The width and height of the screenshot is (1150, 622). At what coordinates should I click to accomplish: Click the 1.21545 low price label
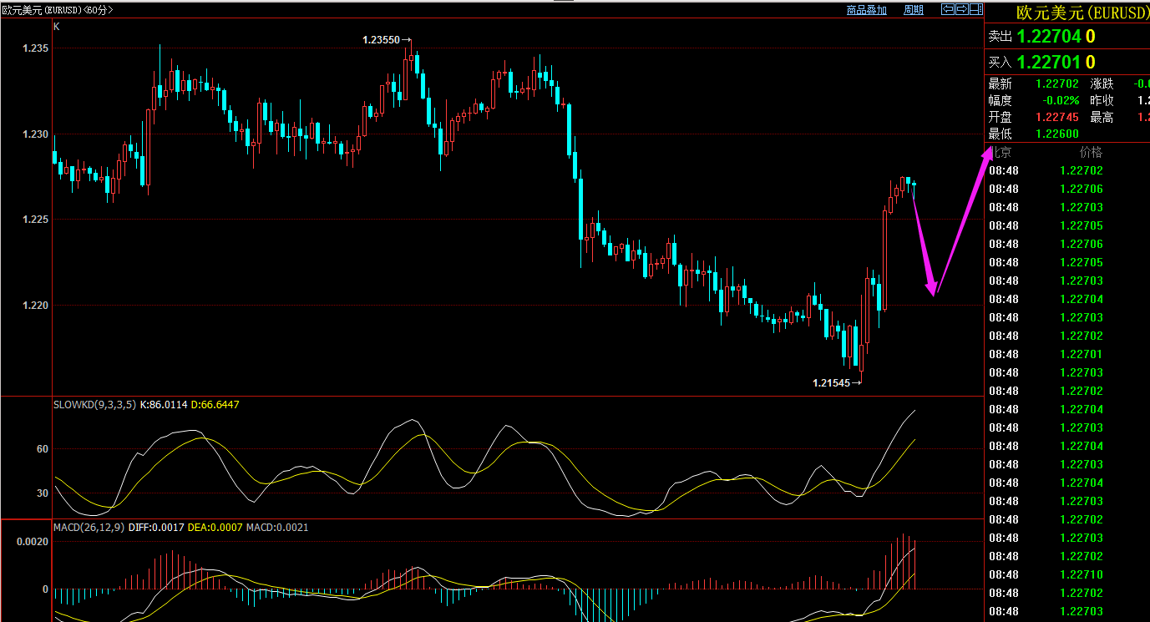(831, 383)
